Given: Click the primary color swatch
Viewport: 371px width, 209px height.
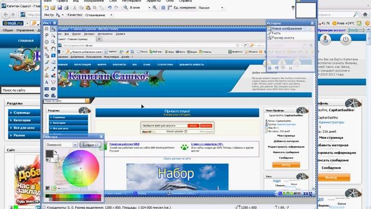Looking at the screenshot, I should point(49,153).
